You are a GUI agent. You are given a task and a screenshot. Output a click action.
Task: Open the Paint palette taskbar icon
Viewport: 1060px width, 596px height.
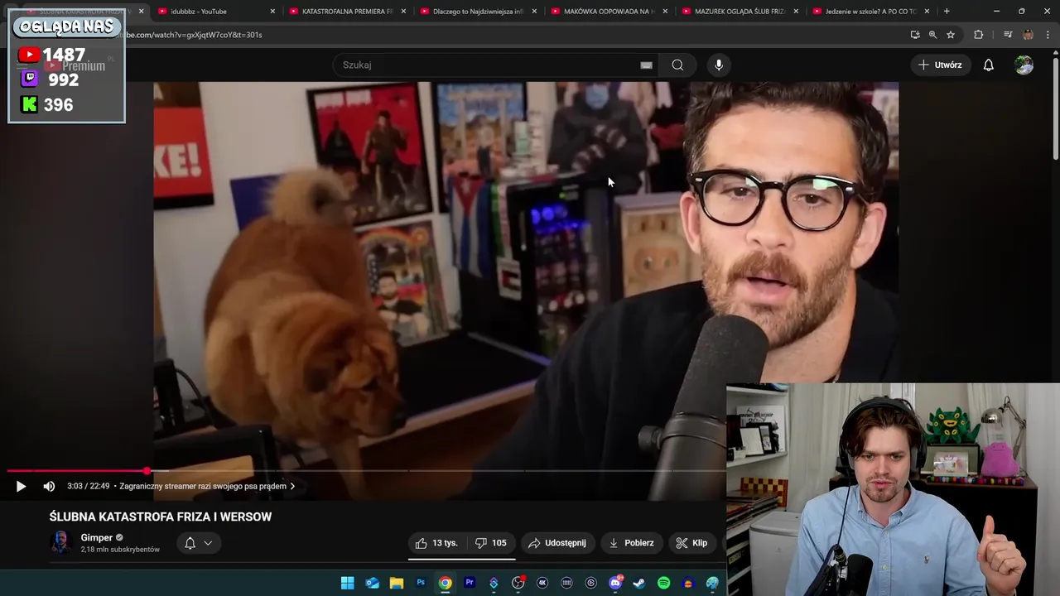[x=712, y=583]
